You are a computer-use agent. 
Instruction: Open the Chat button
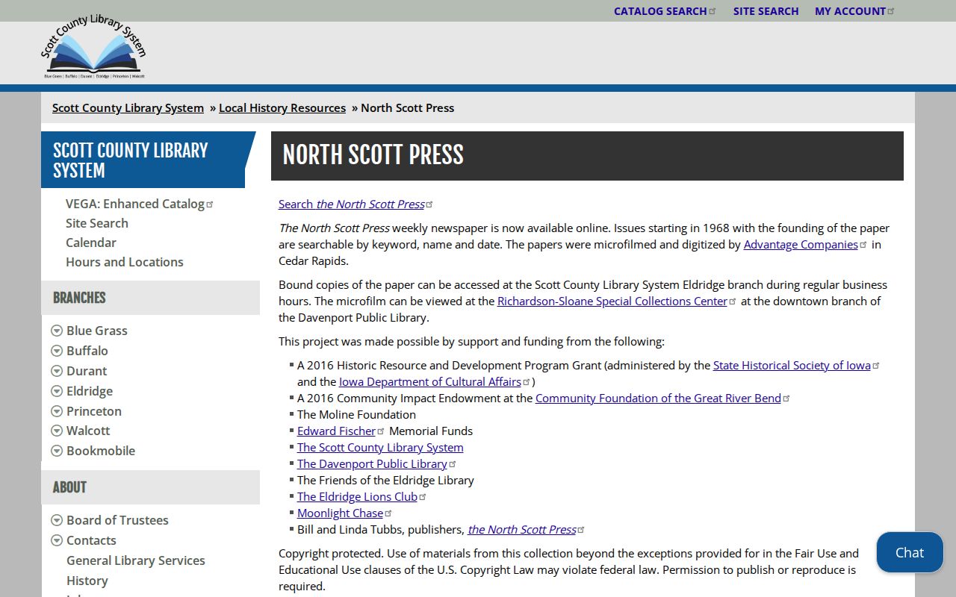910,552
